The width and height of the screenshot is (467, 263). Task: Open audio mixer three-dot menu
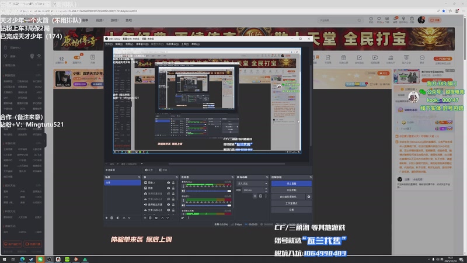click(189, 218)
